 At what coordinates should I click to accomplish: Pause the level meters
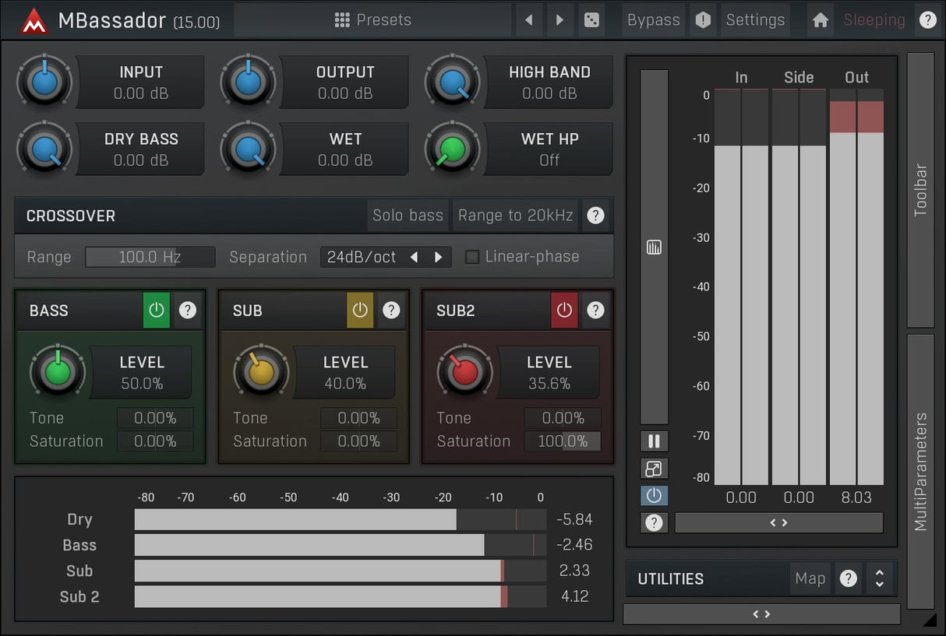pyautogui.click(x=654, y=441)
